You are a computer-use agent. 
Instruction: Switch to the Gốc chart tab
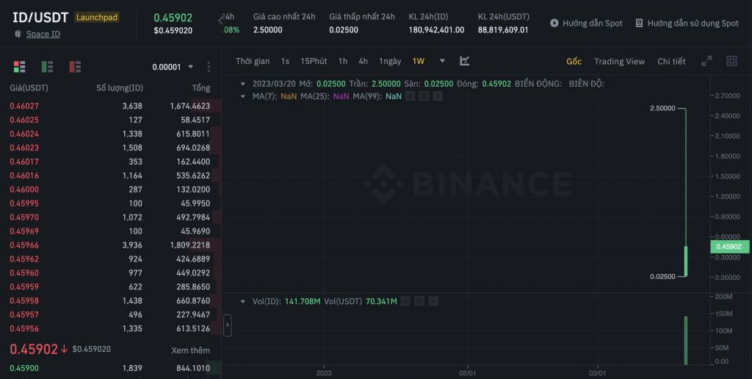(574, 62)
